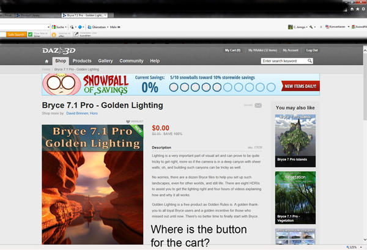Open My Wishlist link

(x=262, y=50)
